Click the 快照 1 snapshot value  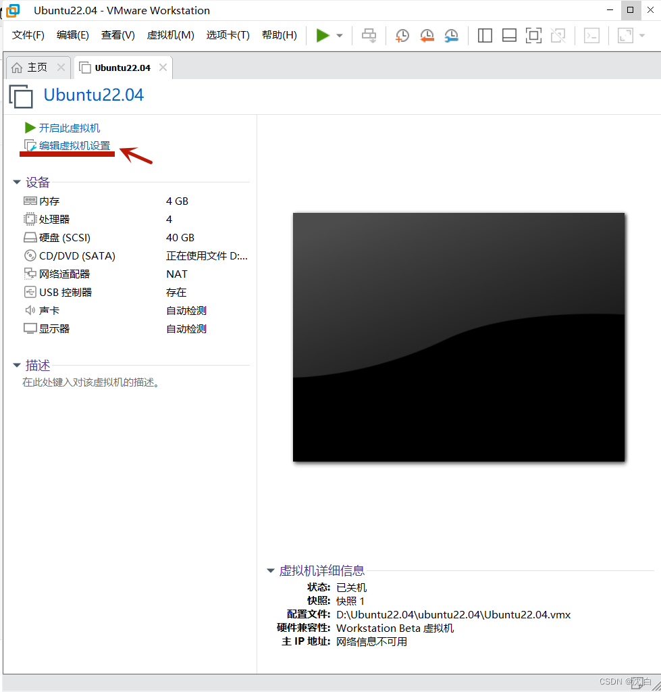click(350, 601)
